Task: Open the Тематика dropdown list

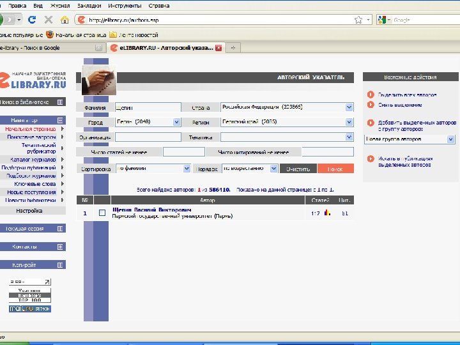Action: 349,137
